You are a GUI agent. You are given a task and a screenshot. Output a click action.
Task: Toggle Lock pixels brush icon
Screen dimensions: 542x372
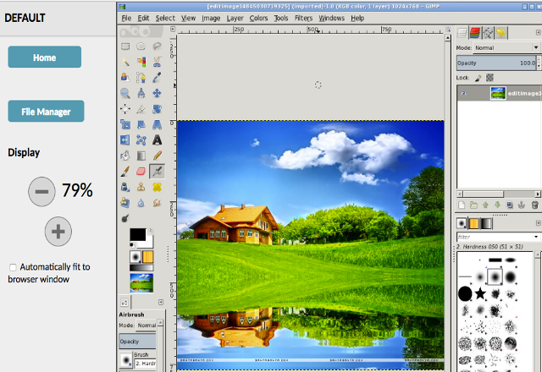[478, 78]
